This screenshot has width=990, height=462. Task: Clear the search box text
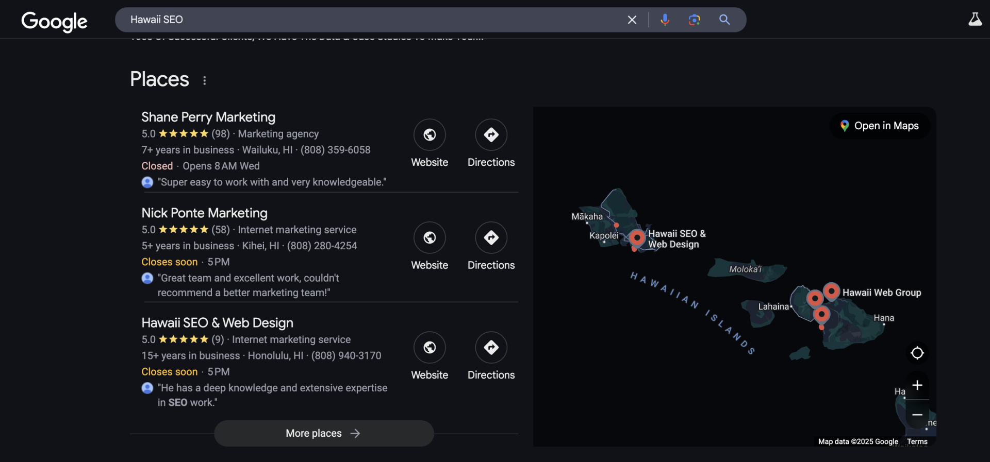[632, 20]
